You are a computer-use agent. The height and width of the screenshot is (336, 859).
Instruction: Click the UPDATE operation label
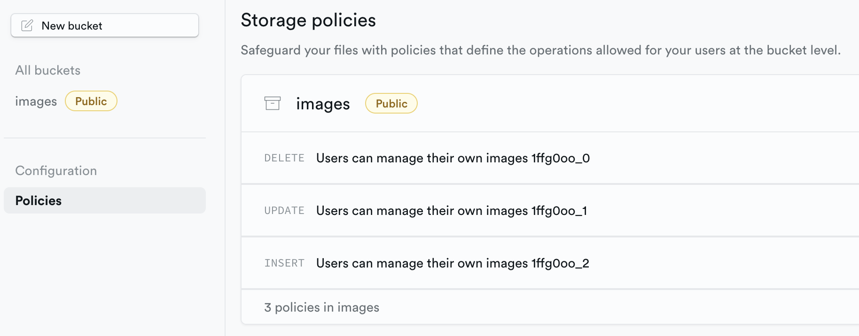coord(284,211)
